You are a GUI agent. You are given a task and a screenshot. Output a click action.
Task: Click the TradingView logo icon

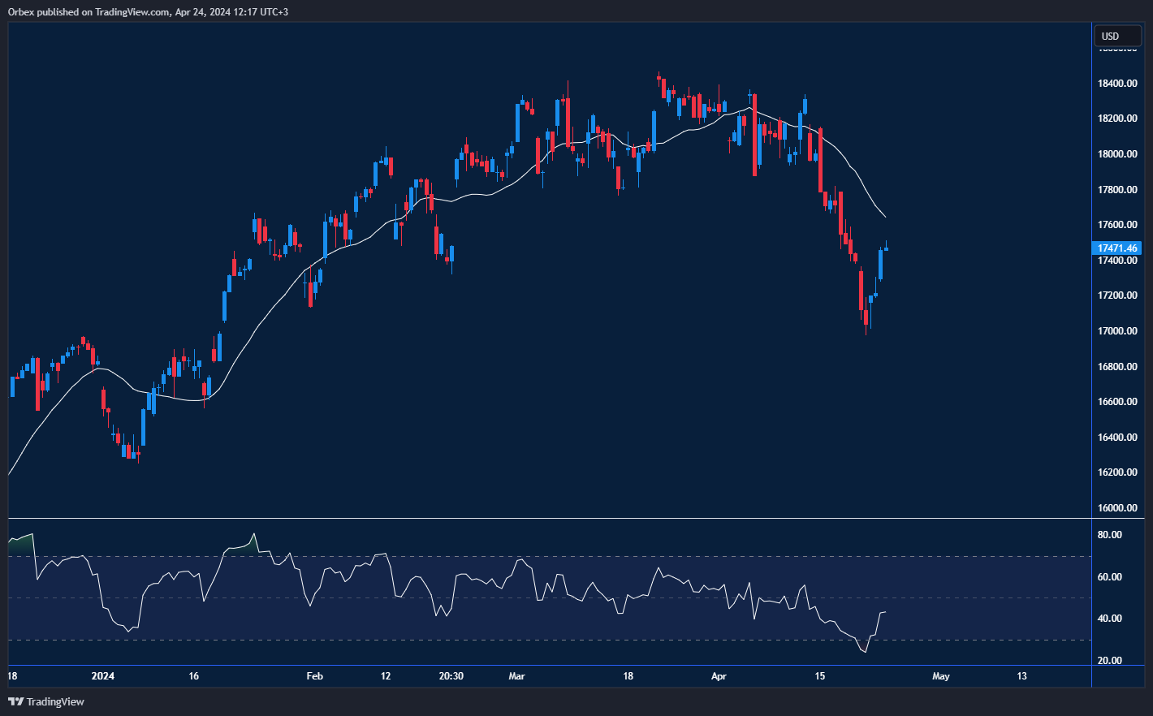[x=15, y=701]
